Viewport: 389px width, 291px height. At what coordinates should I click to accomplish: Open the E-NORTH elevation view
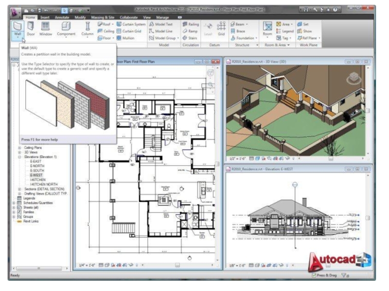point(37,166)
